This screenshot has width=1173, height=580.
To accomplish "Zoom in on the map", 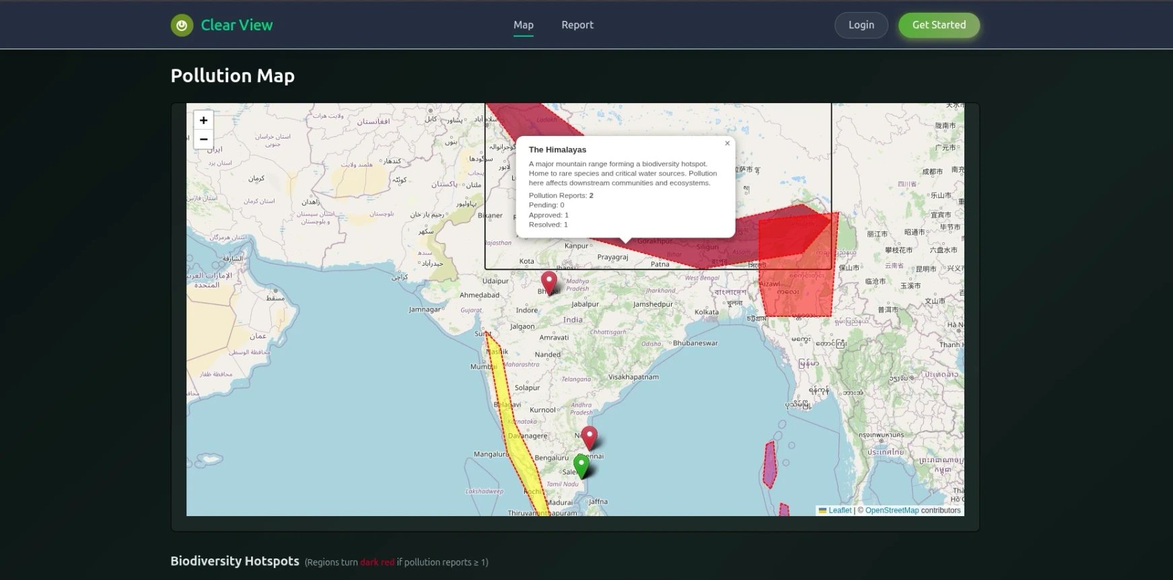I will click(x=203, y=120).
